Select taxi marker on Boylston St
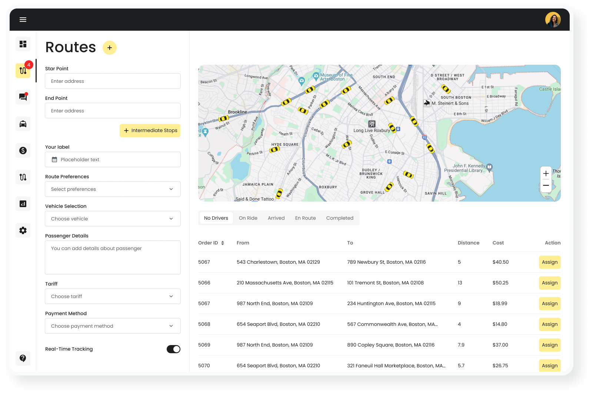Viewport: 606px width, 395px height. pos(223,119)
